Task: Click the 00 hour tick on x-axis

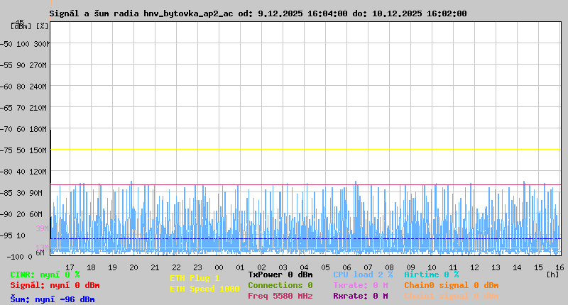Action: point(241,267)
